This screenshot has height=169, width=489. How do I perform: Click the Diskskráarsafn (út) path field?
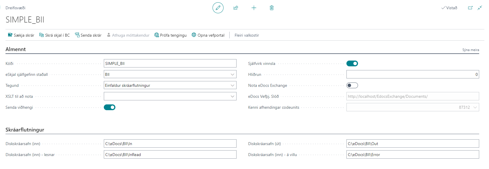pyautogui.click(x=412, y=144)
